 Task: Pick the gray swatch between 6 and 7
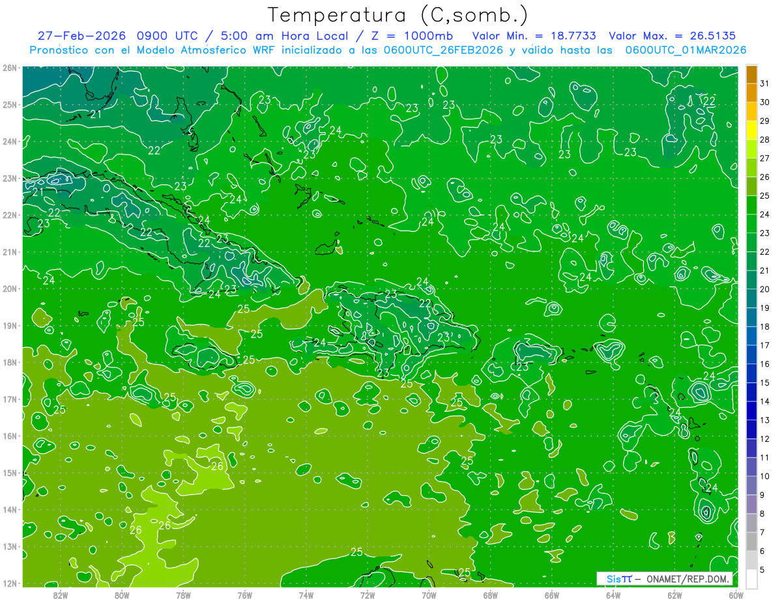point(751,541)
